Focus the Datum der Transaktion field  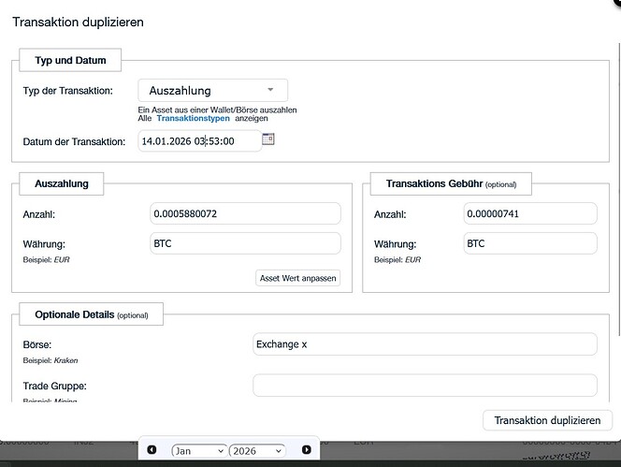[198, 141]
